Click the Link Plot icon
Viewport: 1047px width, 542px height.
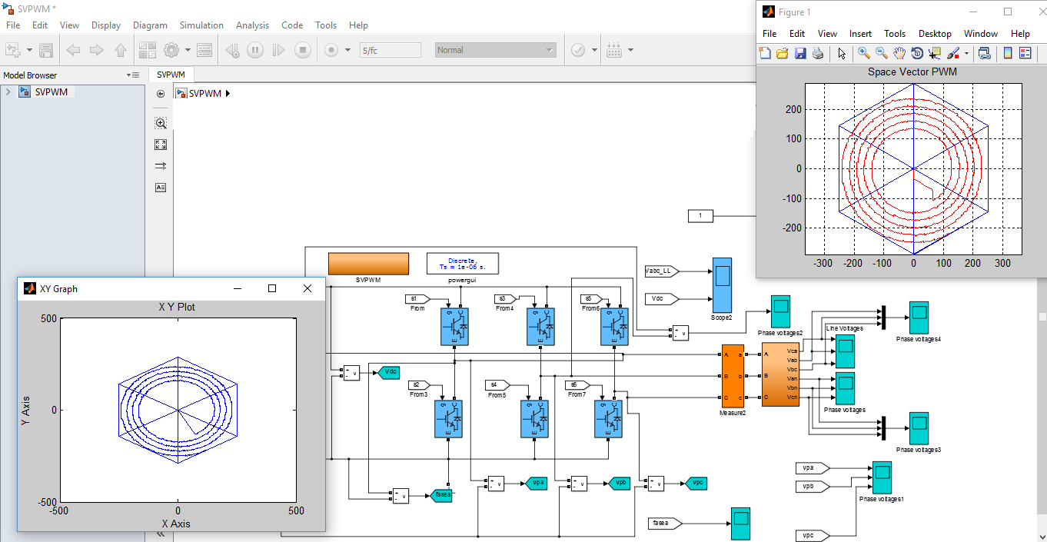pos(984,53)
